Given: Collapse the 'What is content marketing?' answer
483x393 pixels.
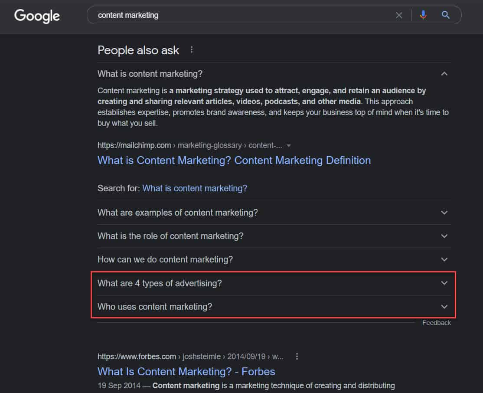Looking at the screenshot, I should (444, 74).
